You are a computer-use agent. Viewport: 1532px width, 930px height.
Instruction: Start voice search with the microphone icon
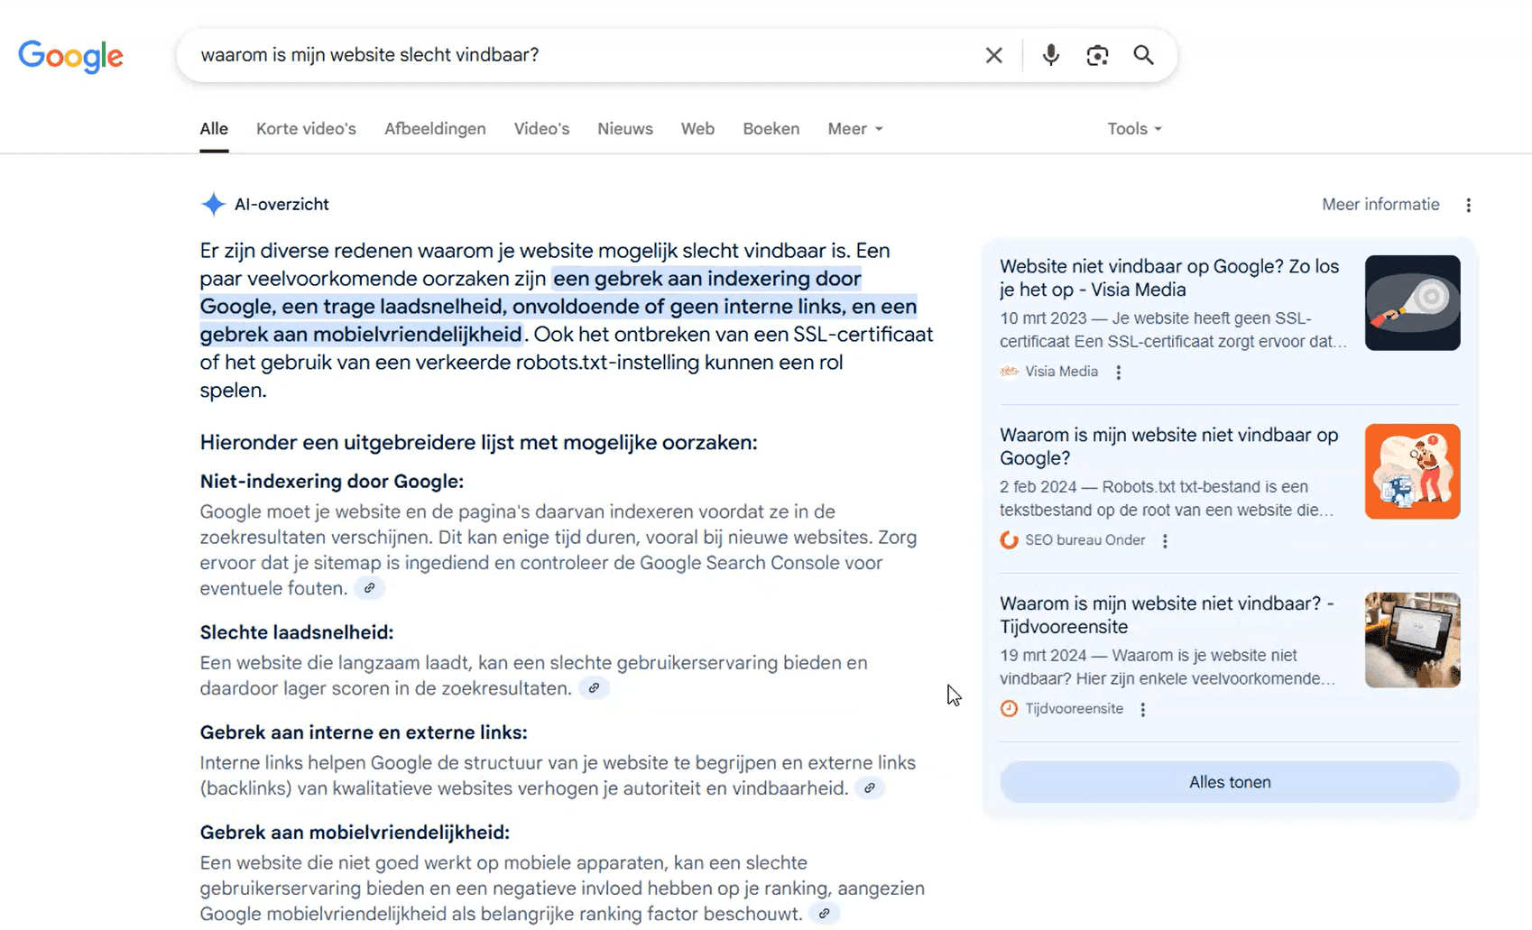(x=1050, y=55)
